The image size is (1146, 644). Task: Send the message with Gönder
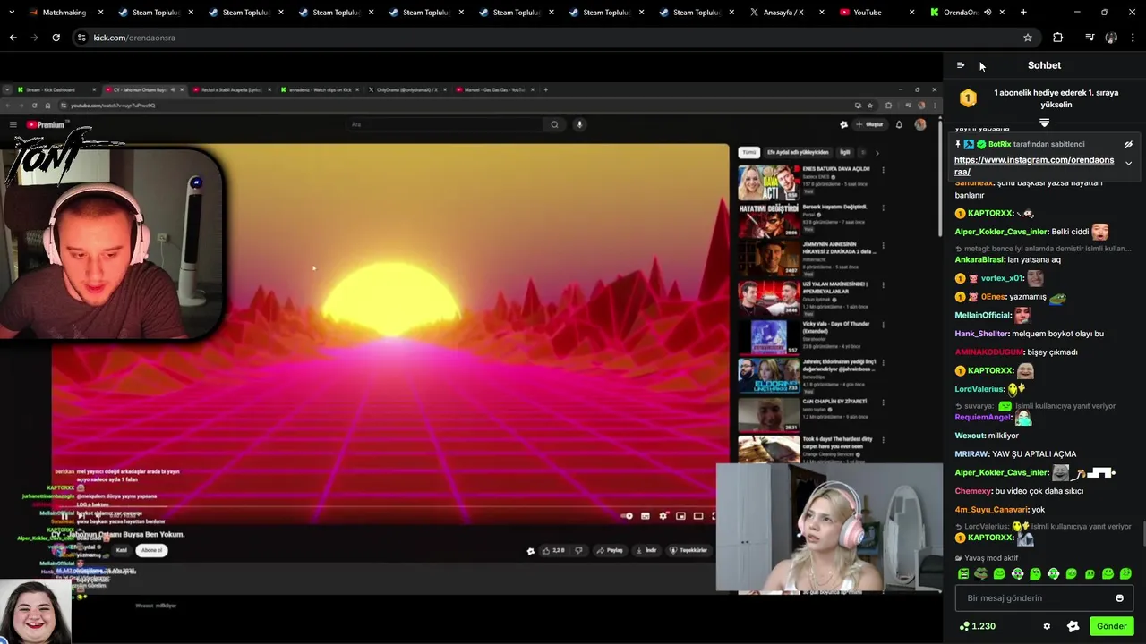[1111, 626]
